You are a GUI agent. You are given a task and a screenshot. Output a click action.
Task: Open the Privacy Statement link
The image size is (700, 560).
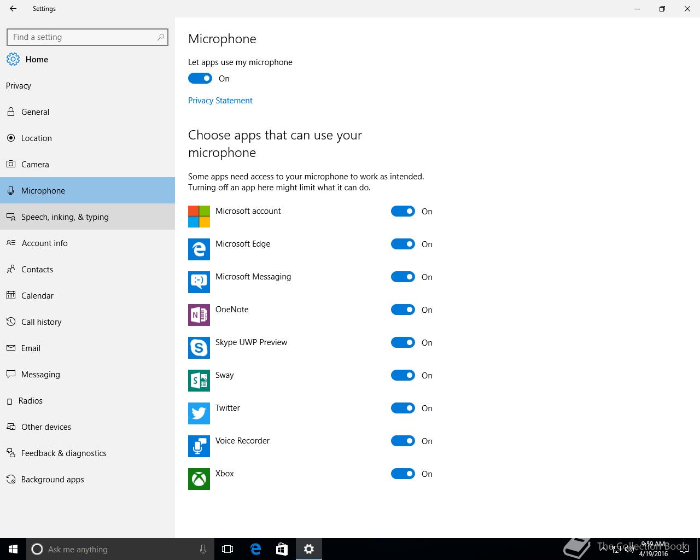point(220,101)
